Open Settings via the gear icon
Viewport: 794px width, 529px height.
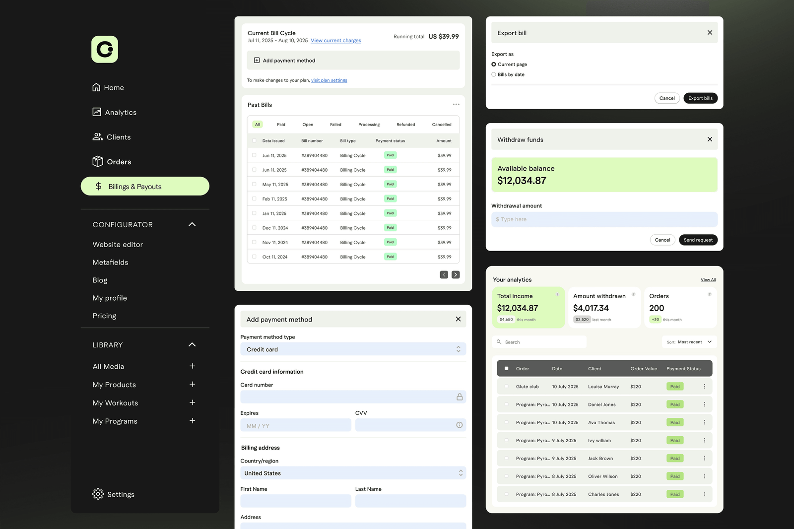pos(98,494)
